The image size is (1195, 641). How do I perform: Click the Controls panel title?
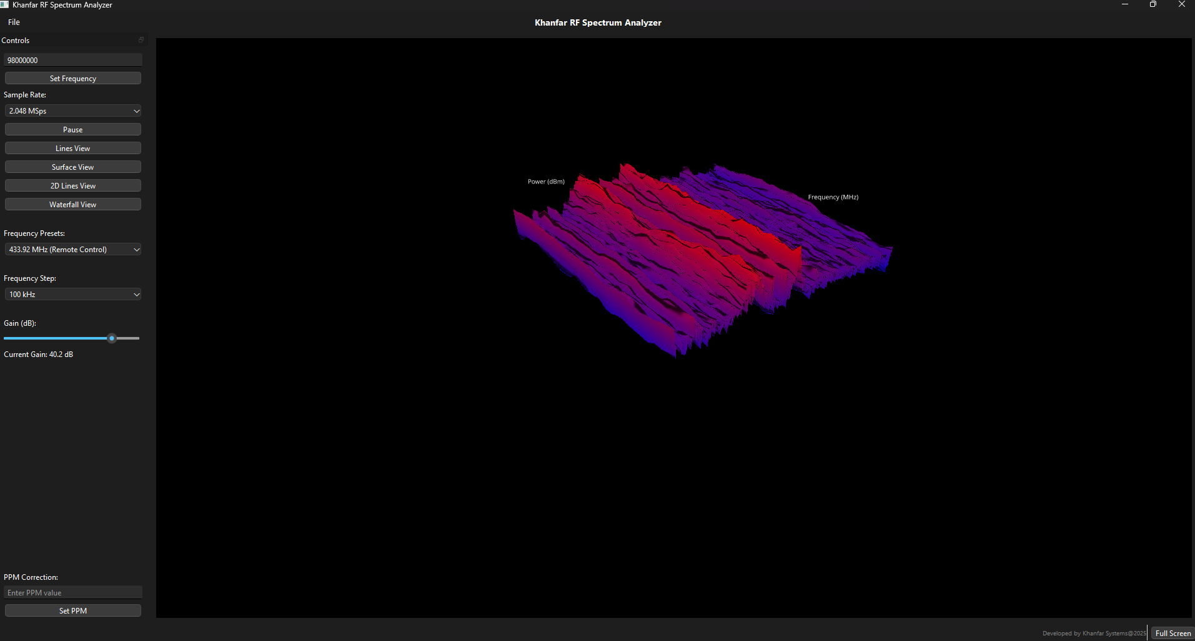pos(16,41)
